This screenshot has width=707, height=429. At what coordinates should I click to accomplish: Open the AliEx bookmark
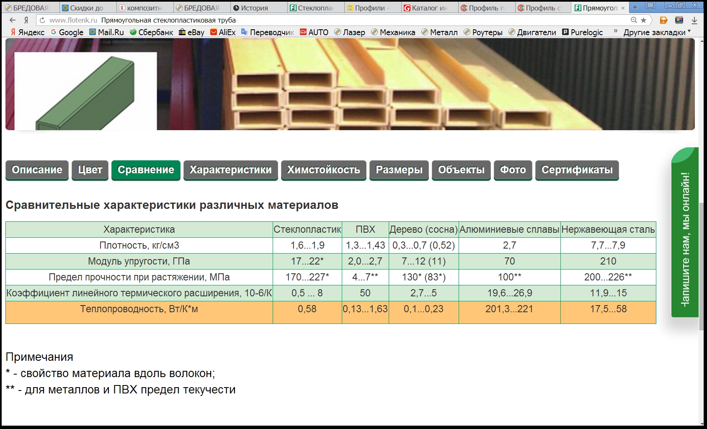coord(223,32)
